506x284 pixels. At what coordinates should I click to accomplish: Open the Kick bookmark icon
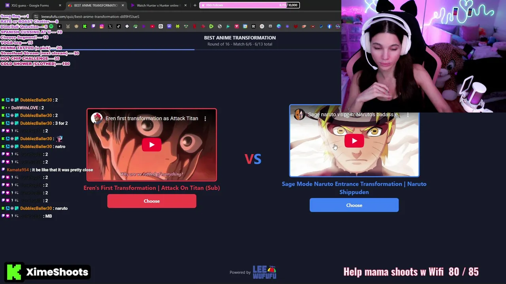(85, 26)
